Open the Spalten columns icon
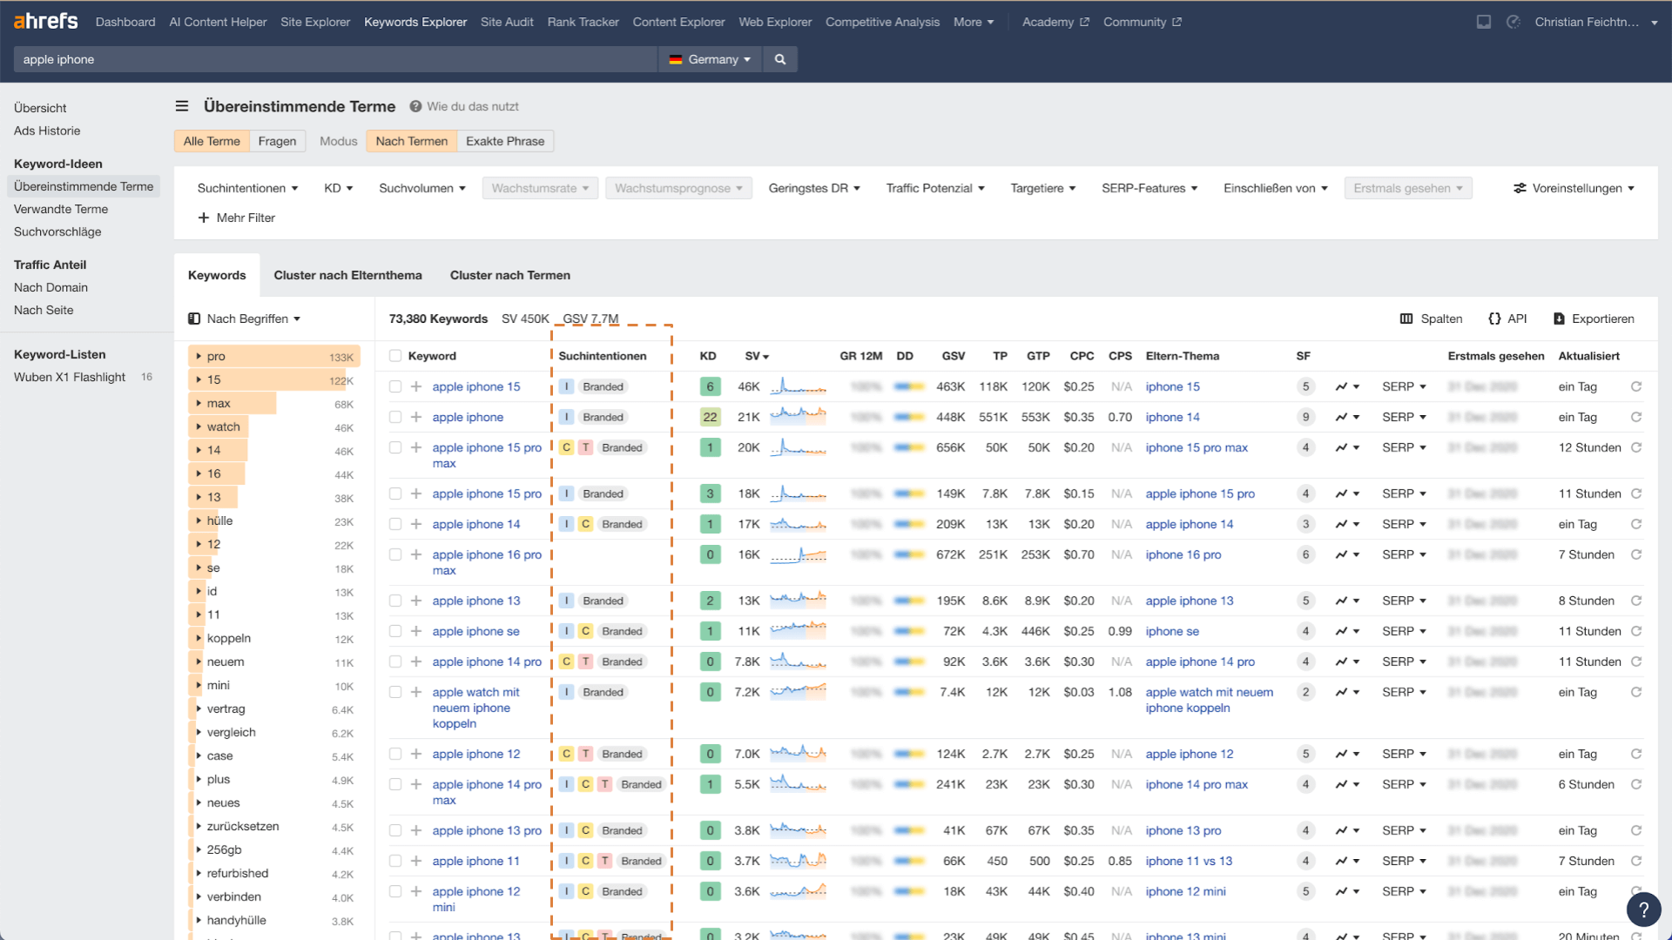Image resolution: width=1672 pixels, height=940 pixels. (x=1406, y=319)
